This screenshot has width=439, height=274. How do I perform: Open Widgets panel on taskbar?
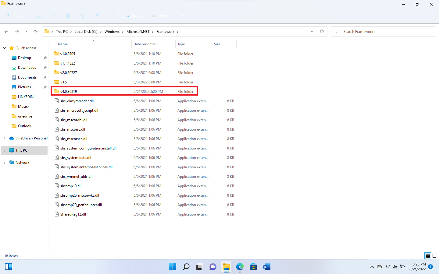(x=9, y=267)
